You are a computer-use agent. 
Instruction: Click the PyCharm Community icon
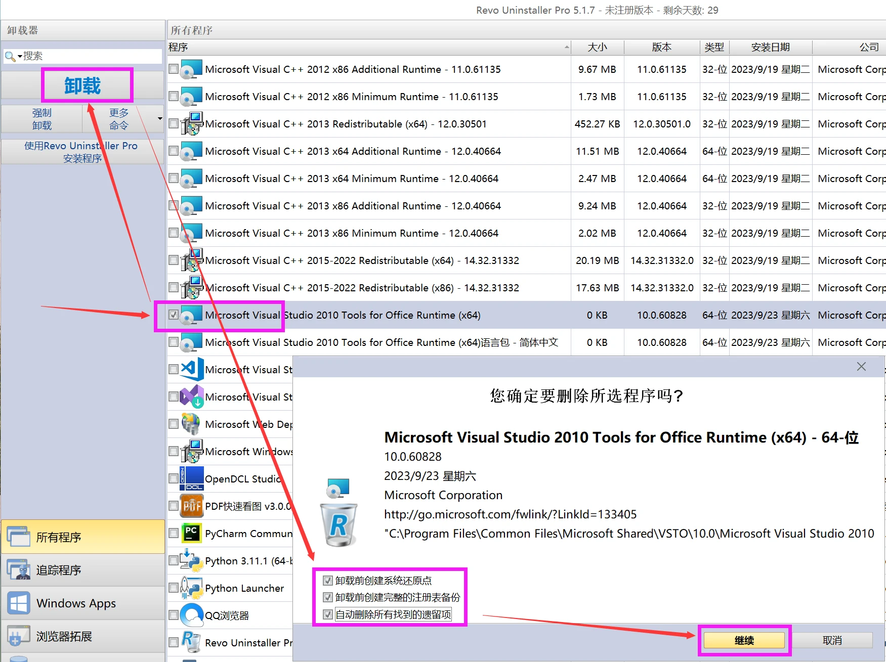point(192,534)
